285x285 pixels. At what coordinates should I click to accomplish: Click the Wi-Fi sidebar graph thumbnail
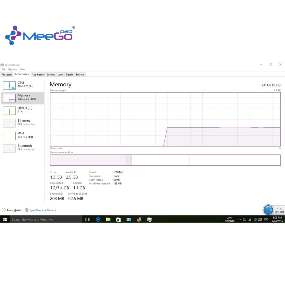pyautogui.click(x=9, y=136)
